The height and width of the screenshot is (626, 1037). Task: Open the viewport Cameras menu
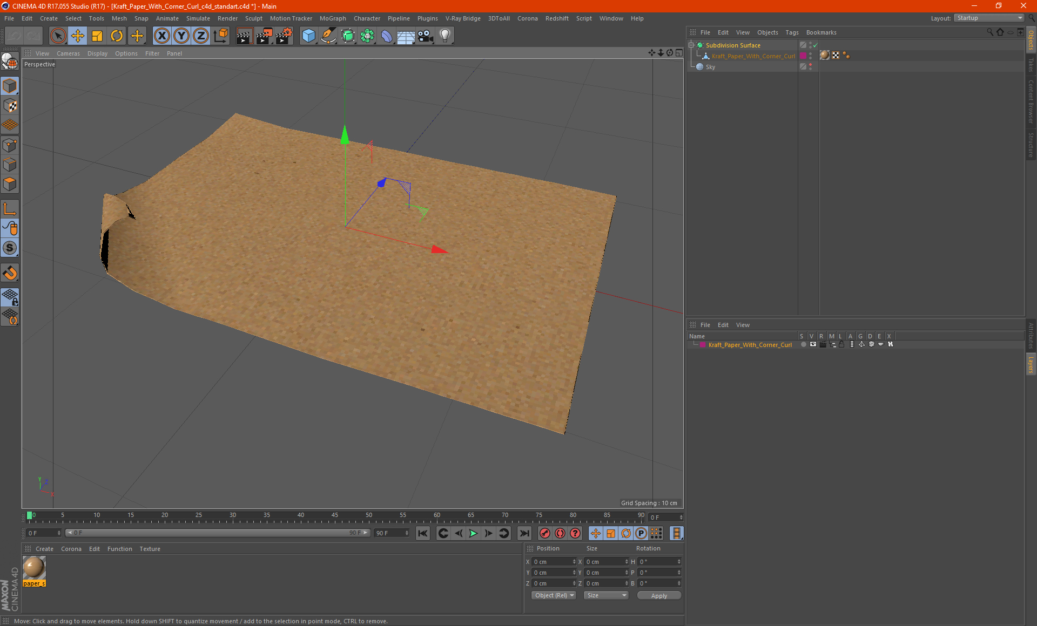click(x=68, y=53)
